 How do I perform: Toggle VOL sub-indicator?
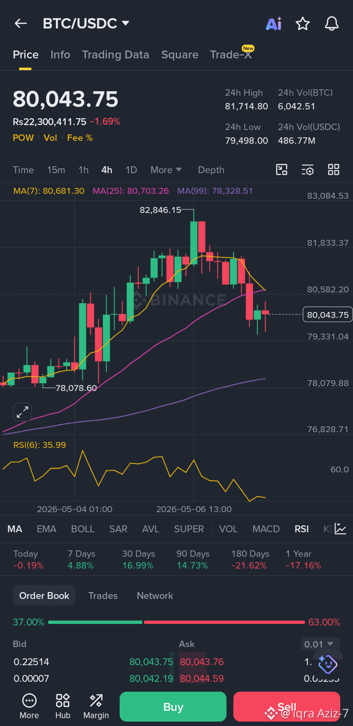click(228, 529)
